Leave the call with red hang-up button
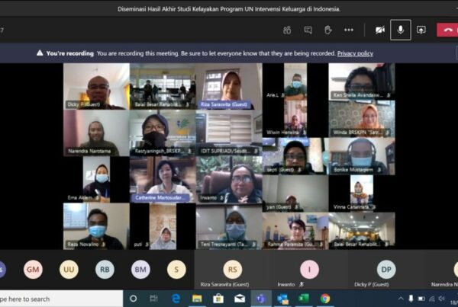The height and width of the screenshot is (307, 458). [447, 30]
